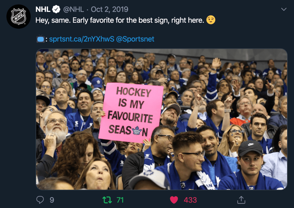The width and height of the screenshot is (294, 208).
Task: Click the share upload icon
Action: pyautogui.click(x=241, y=199)
